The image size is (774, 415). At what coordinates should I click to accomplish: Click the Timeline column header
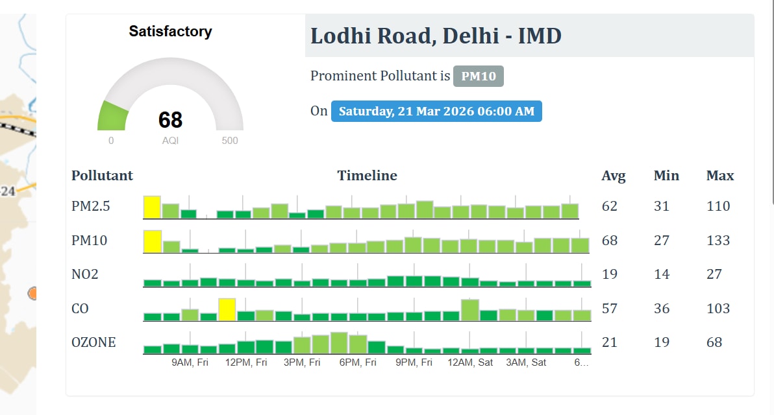pos(367,176)
